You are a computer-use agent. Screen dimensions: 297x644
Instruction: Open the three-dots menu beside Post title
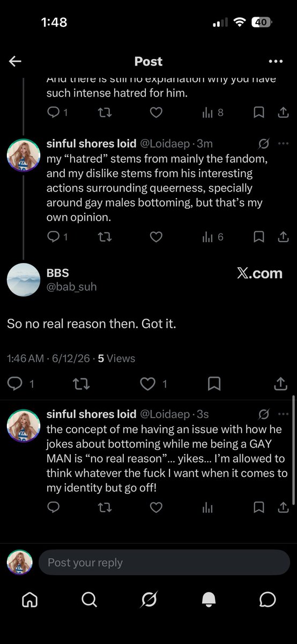(x=276, y=61)
